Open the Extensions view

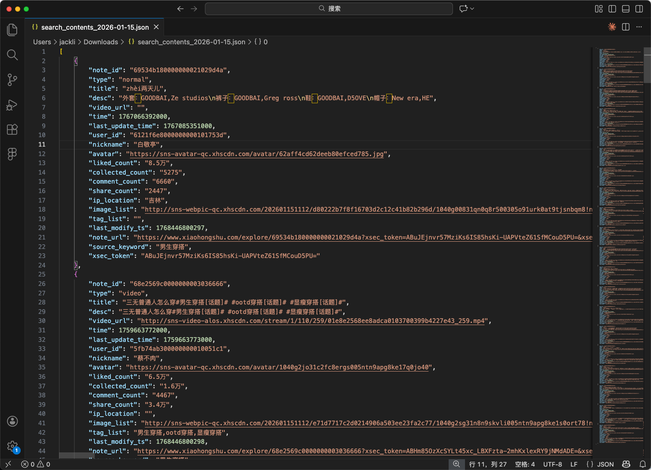pos(12,129)
